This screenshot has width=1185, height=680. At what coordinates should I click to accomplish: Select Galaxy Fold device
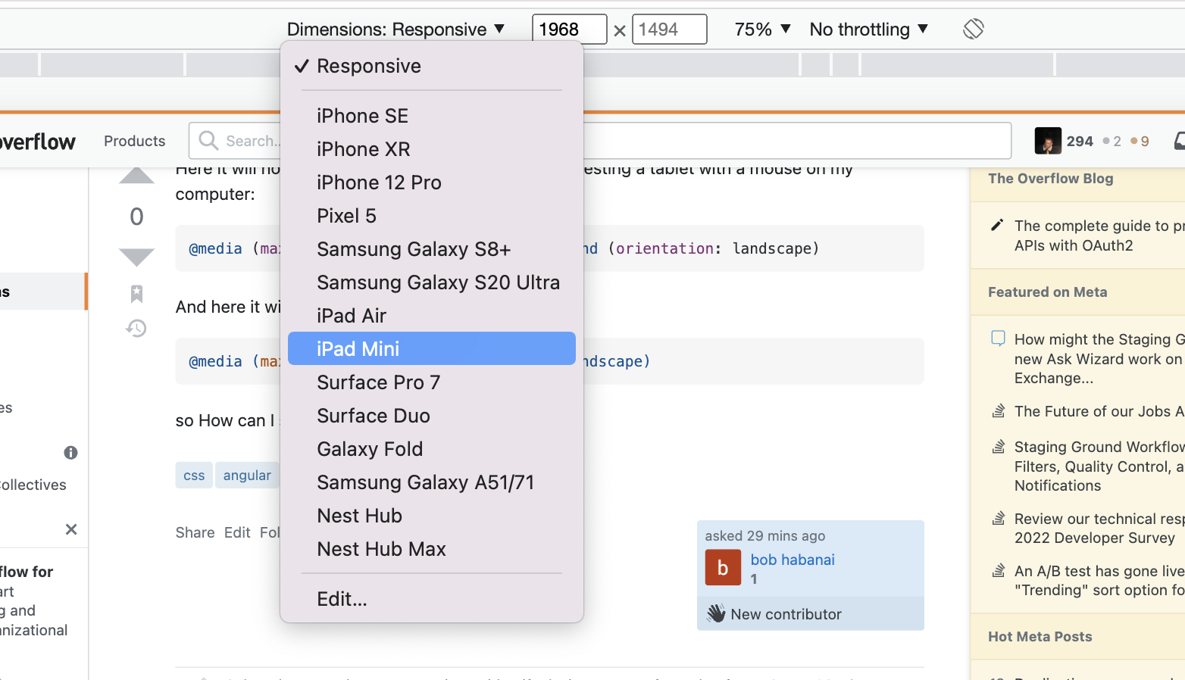tap(432, 449)
